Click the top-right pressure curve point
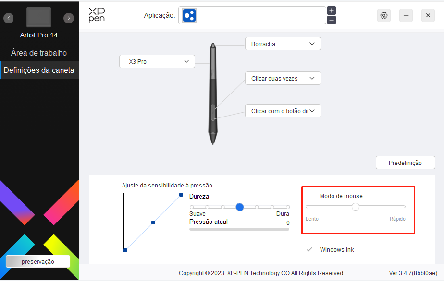 pos(181,195)
